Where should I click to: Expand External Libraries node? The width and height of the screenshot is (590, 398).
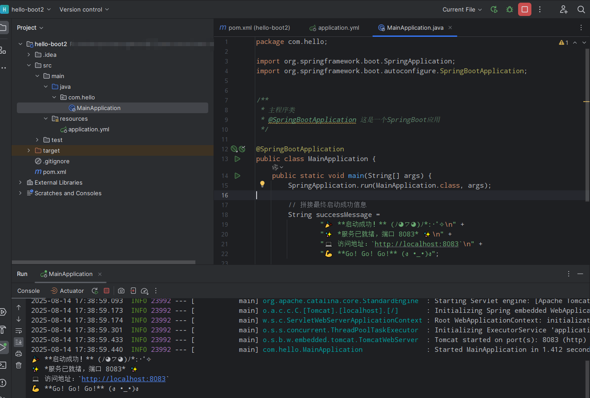tap(20, 182)
